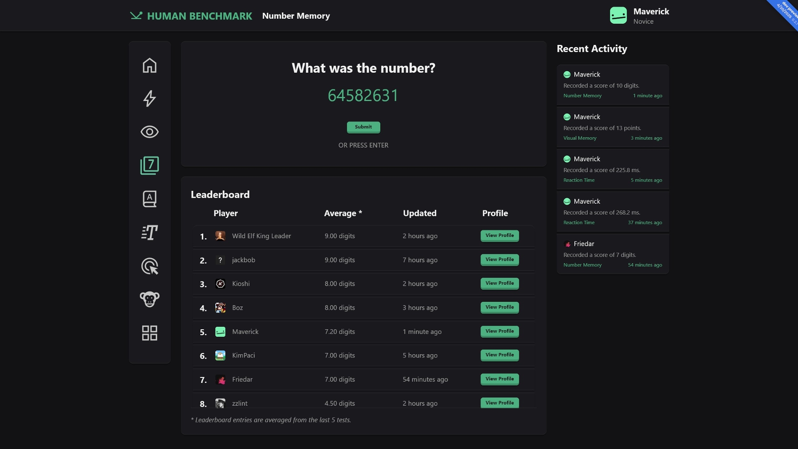This screenshot has width=798, height=449.
Task: Click Friedar's avatar in Recent Activity
Action: coord(567,244)
